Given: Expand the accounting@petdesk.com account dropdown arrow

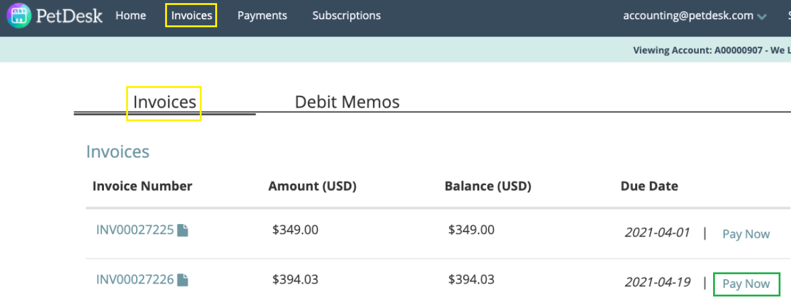Looking at the screenshot, I should click(761, 17).
